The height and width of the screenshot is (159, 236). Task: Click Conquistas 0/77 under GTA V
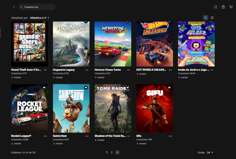tap(19, 74)
